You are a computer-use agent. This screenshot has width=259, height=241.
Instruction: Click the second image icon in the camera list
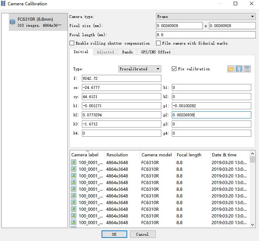74,169
